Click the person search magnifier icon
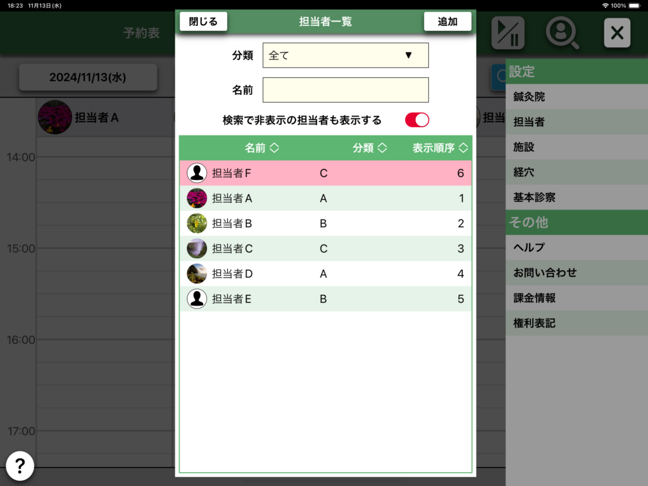The image size is (648, 486). pyautogui.click(x=562, y=33)
